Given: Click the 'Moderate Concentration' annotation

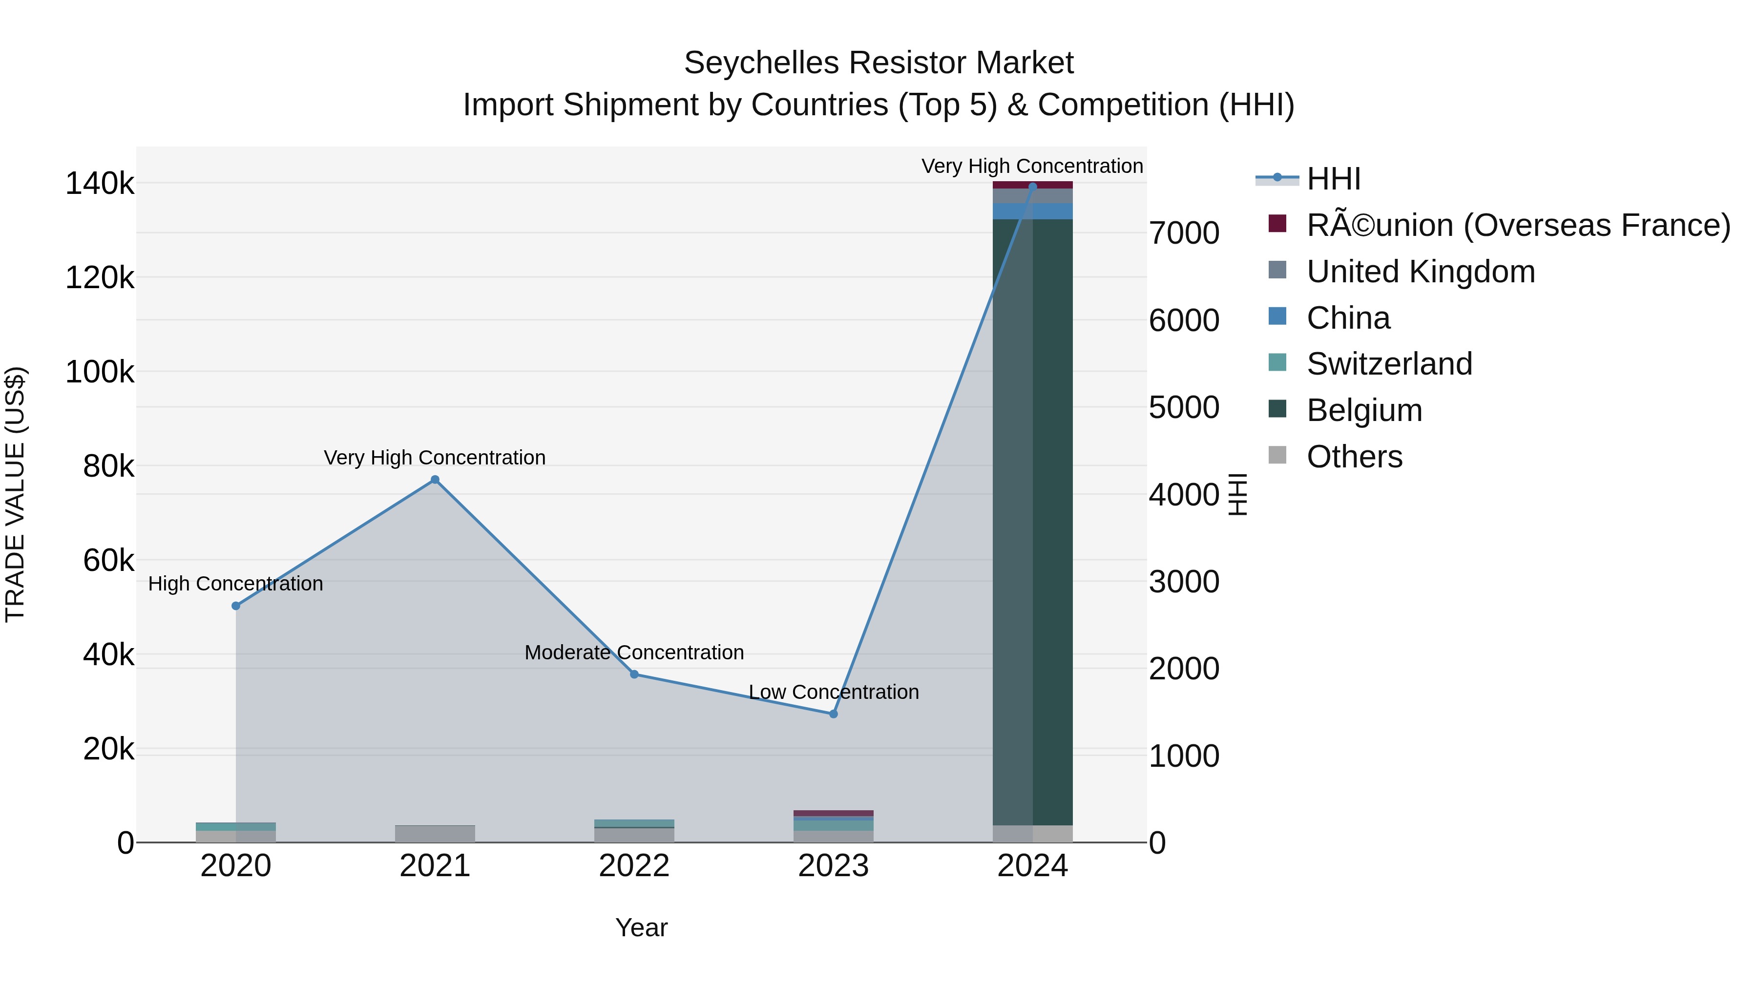Looking at the screenshot, I should coord(634,652).
